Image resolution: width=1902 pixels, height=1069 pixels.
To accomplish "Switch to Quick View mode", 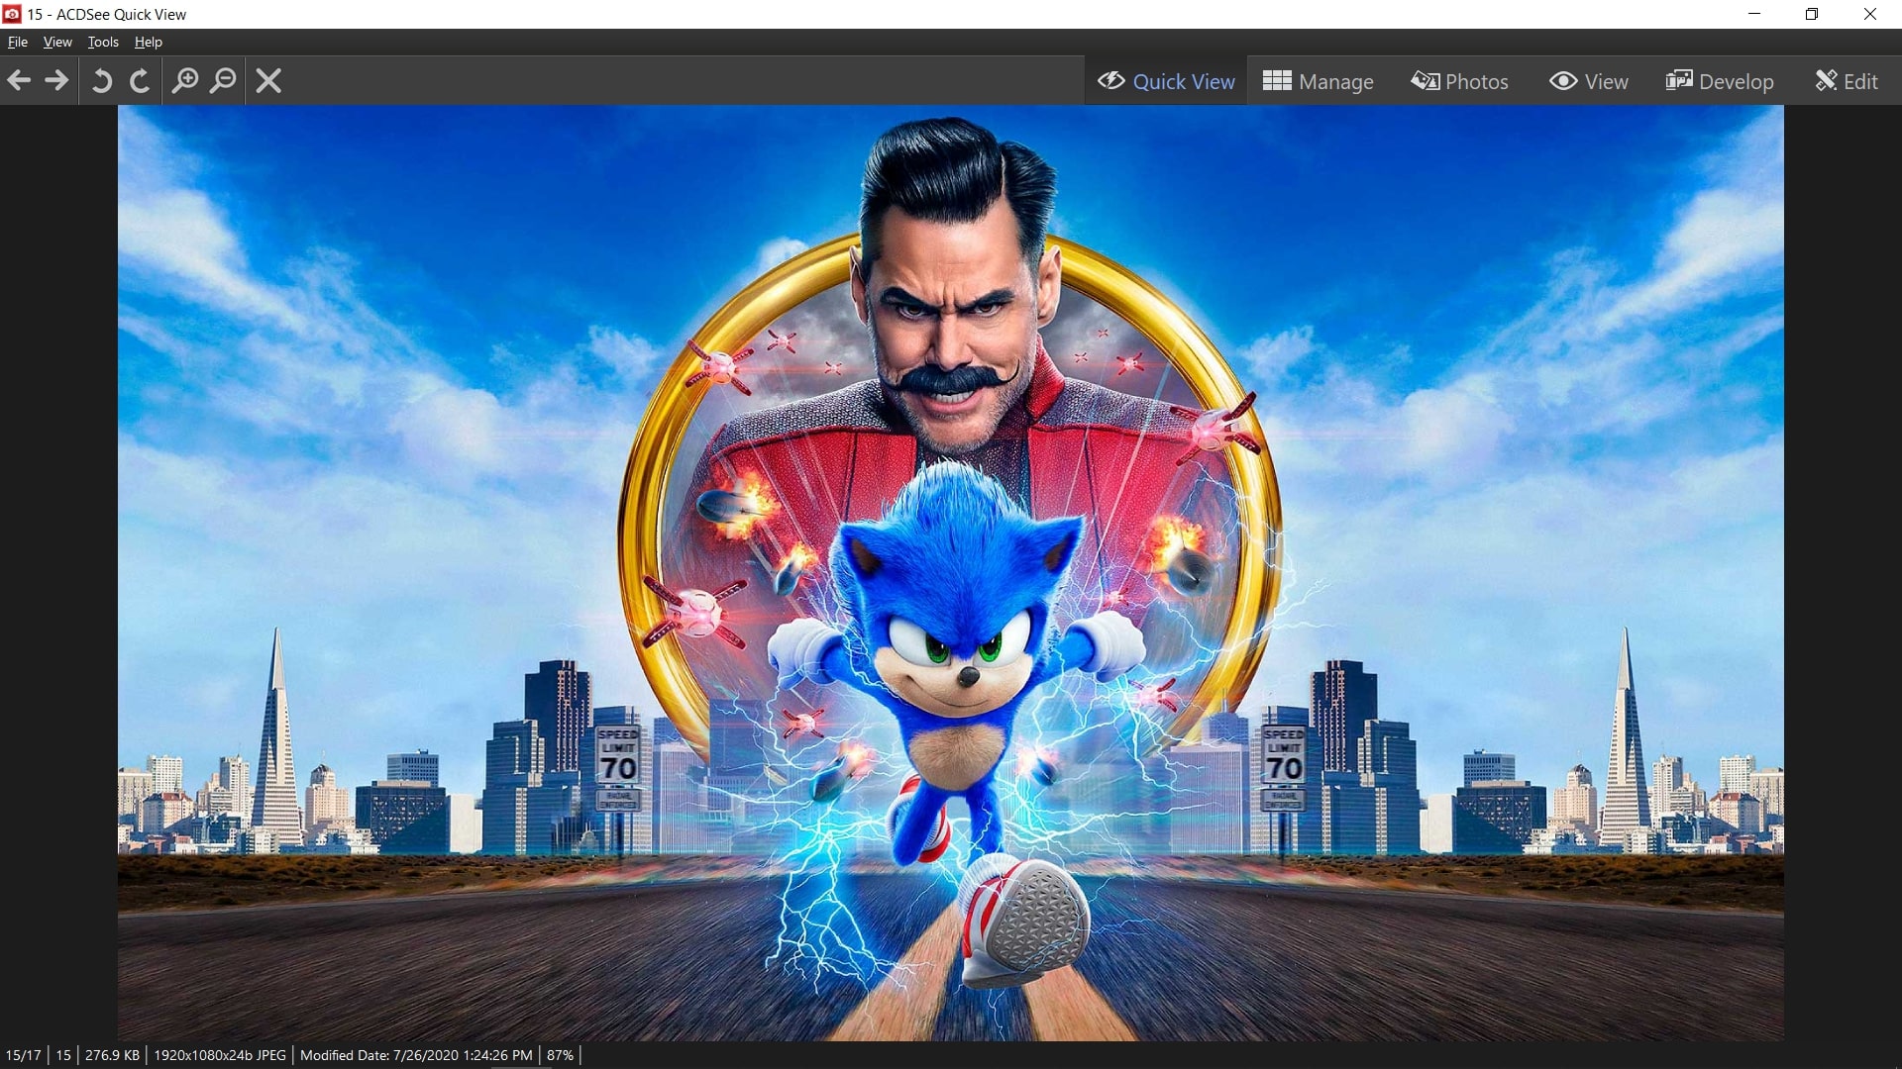I will (x=1166, y=81).
